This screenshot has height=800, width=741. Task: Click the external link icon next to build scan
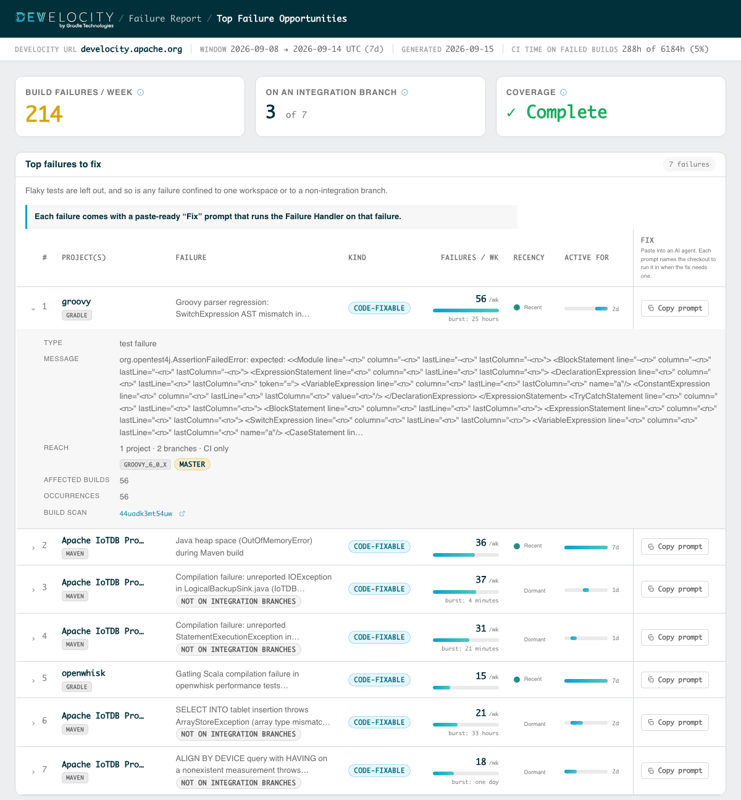(x=182, y=514)
